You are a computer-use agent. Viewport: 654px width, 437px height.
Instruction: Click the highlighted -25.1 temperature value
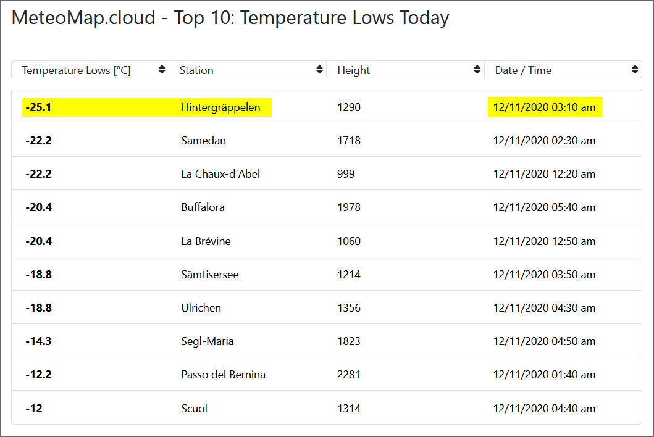(x=38, y=107)
